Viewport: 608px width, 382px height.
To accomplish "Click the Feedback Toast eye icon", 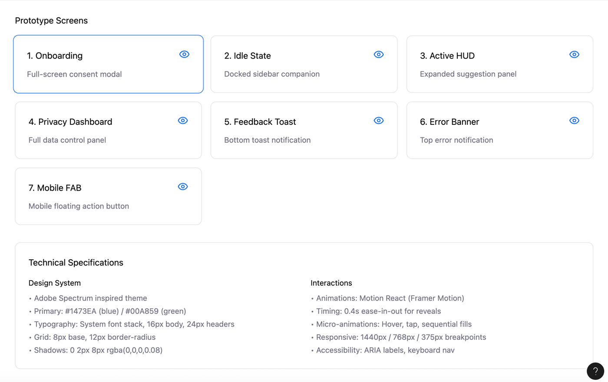I will coord(379,121).
